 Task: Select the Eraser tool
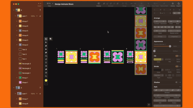(x=46, y=69)
